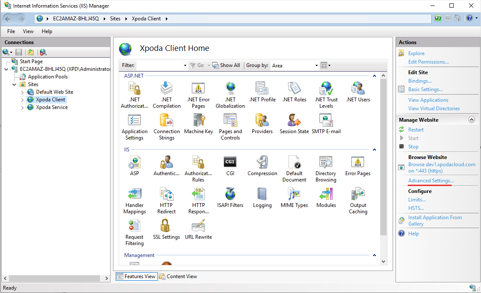The height and width of the screenshot is (293, 481).
Task: Open the Group by Area dropdown
Action: (316, 65)
